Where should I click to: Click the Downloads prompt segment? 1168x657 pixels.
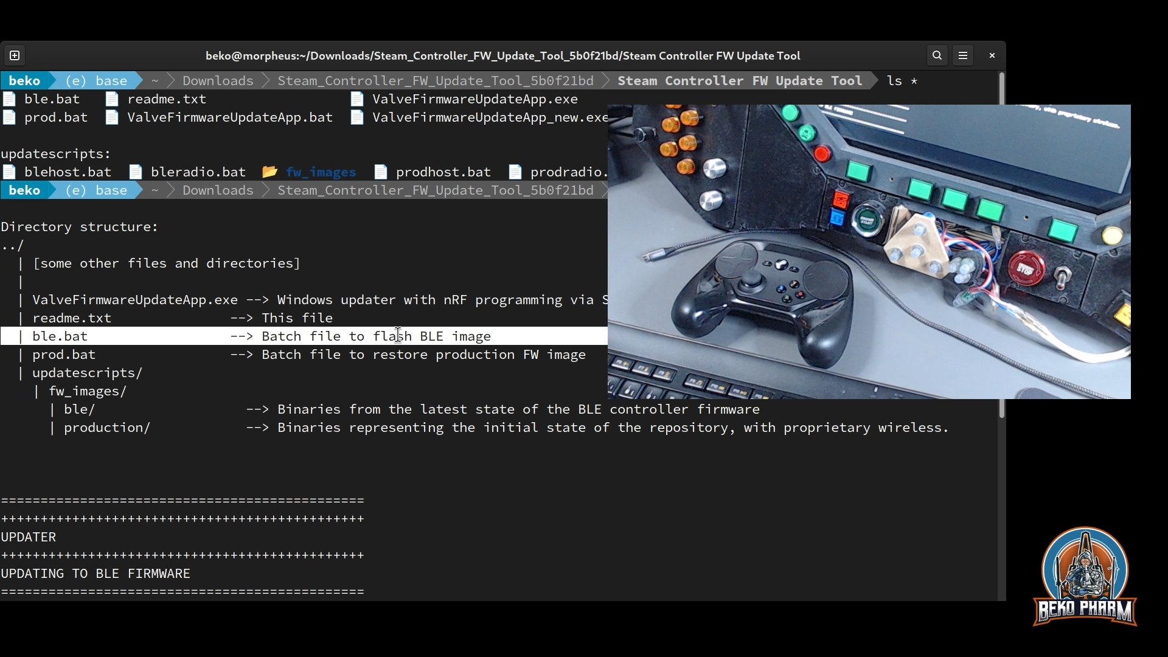pyautogui.click(x=218, y=81)
